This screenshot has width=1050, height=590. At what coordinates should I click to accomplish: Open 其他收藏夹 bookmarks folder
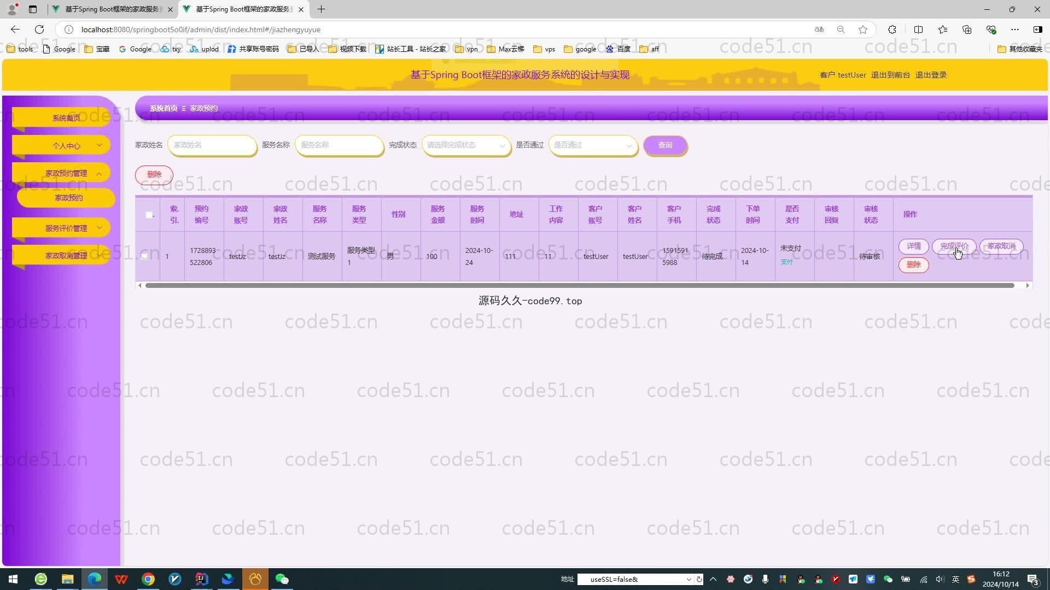tap(1020, 49)
